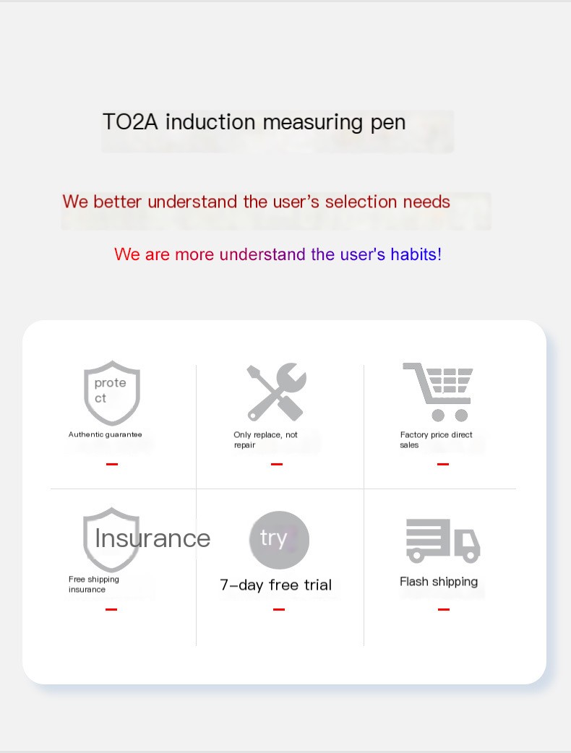Select the user's selection needs headline
Screen dimensions: 571x753
[x=256, y=202]
